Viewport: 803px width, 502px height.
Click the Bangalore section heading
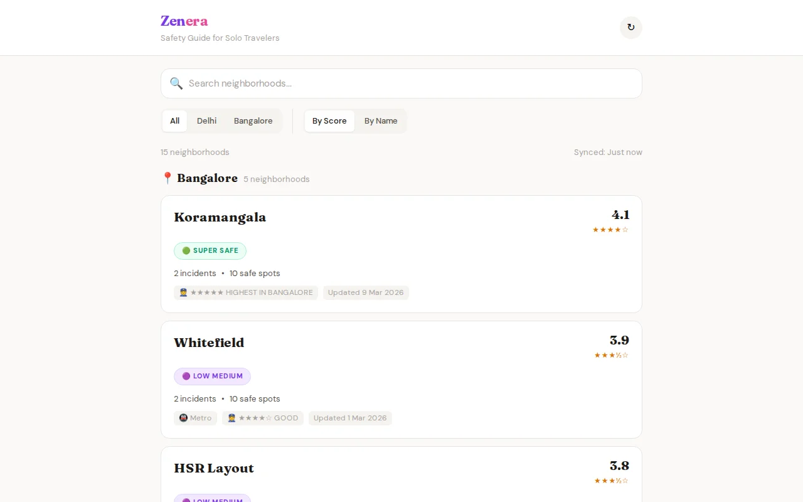tap(207, 178)
